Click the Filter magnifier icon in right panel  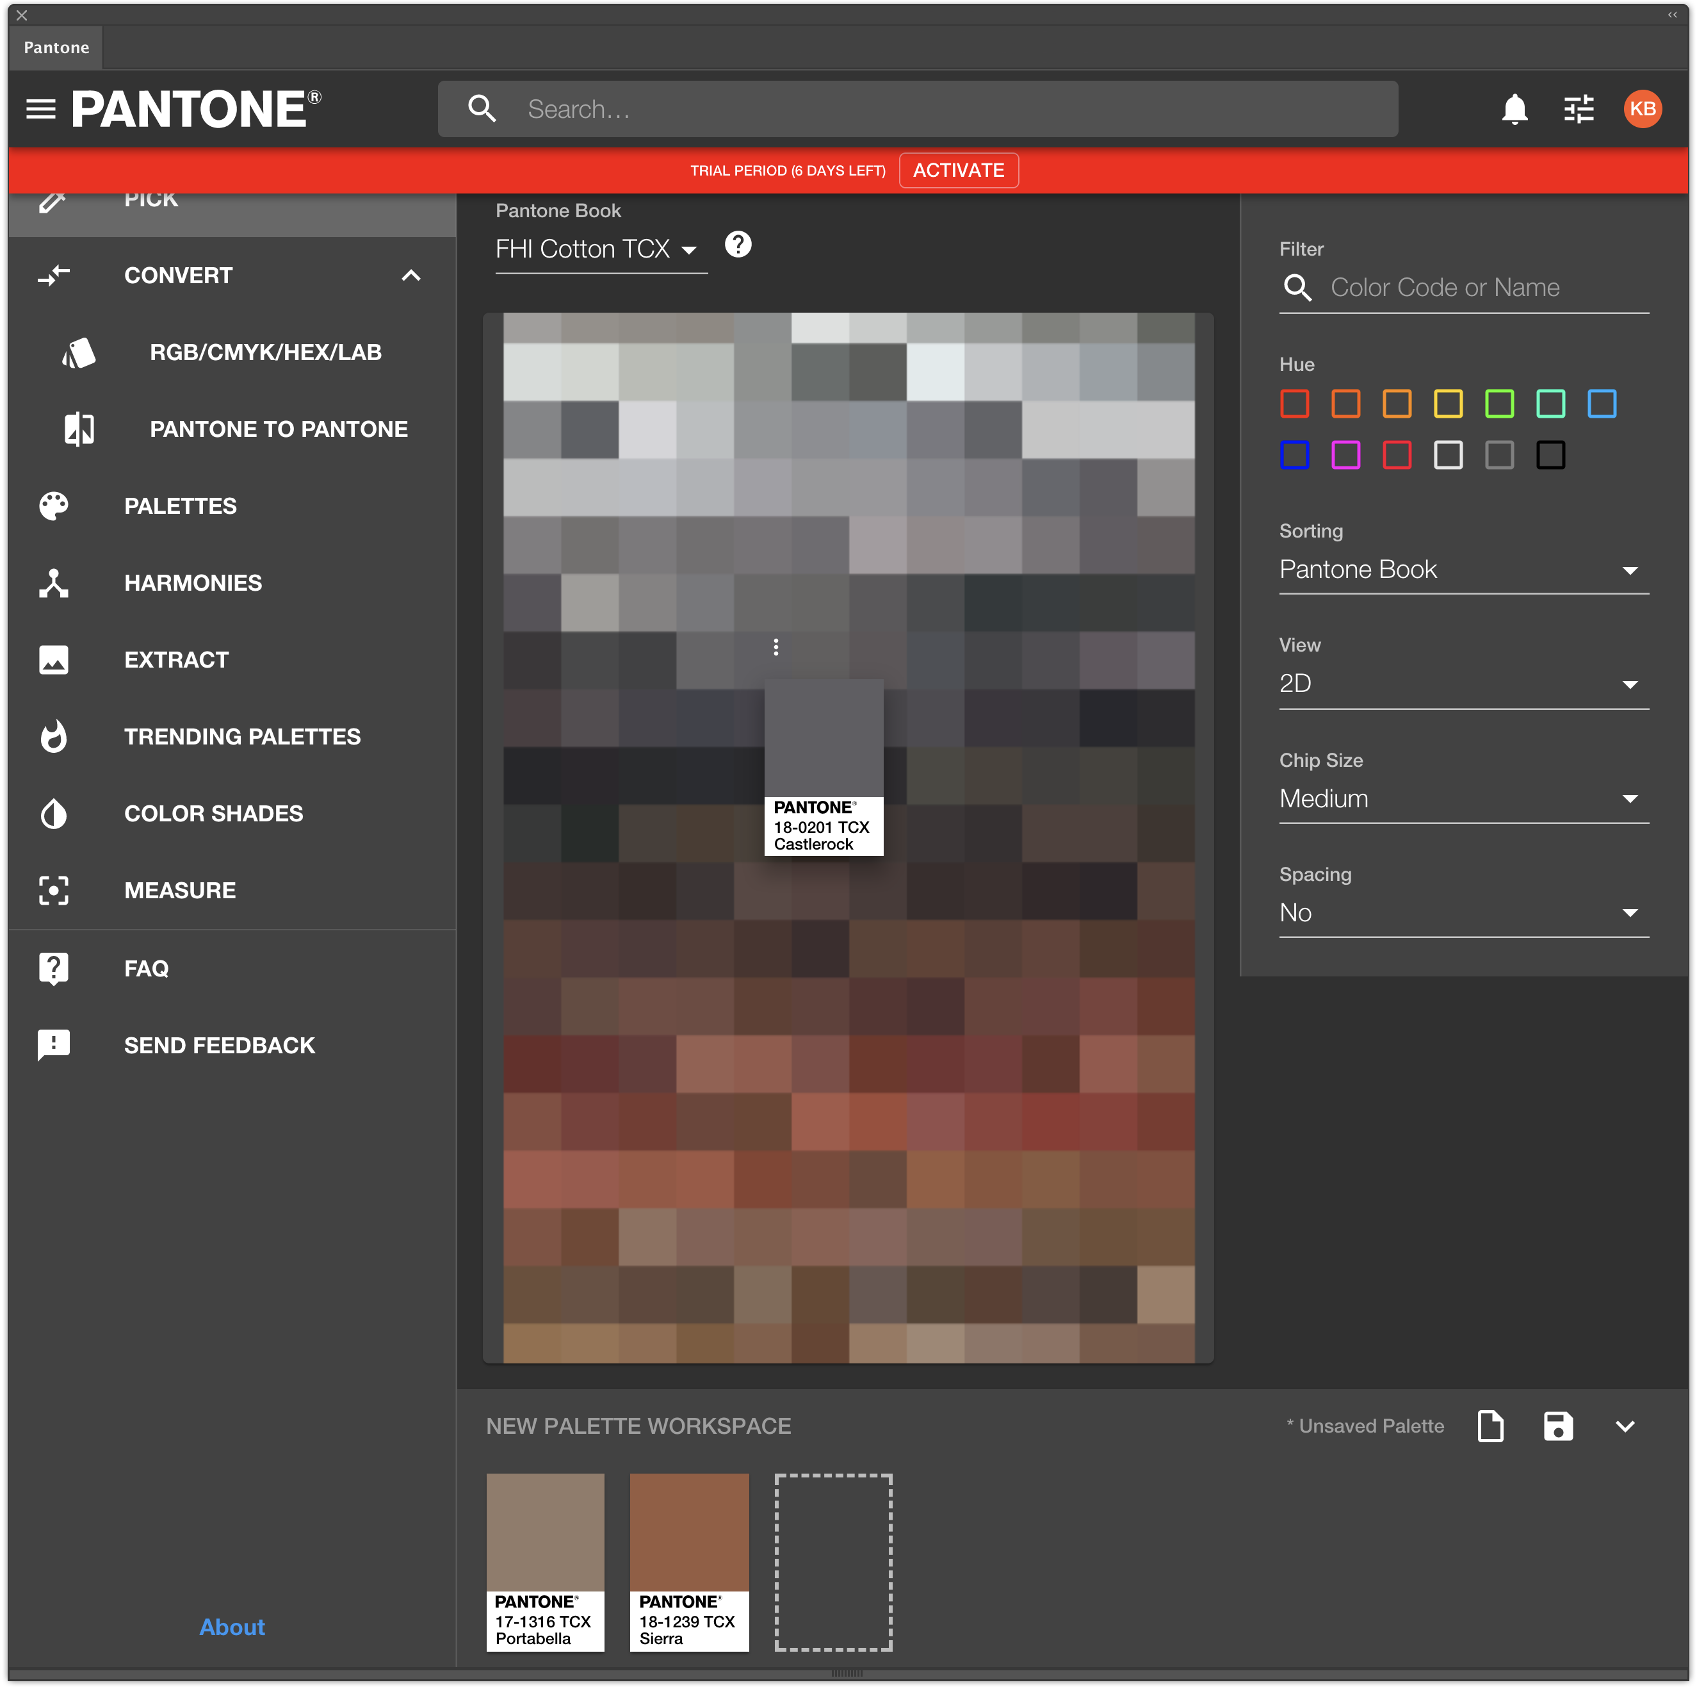pos(1297,287)
